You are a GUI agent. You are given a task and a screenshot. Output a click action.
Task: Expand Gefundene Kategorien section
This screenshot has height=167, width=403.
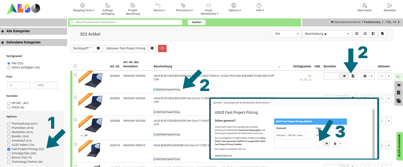pyautogui.click(x=33, y=43)
